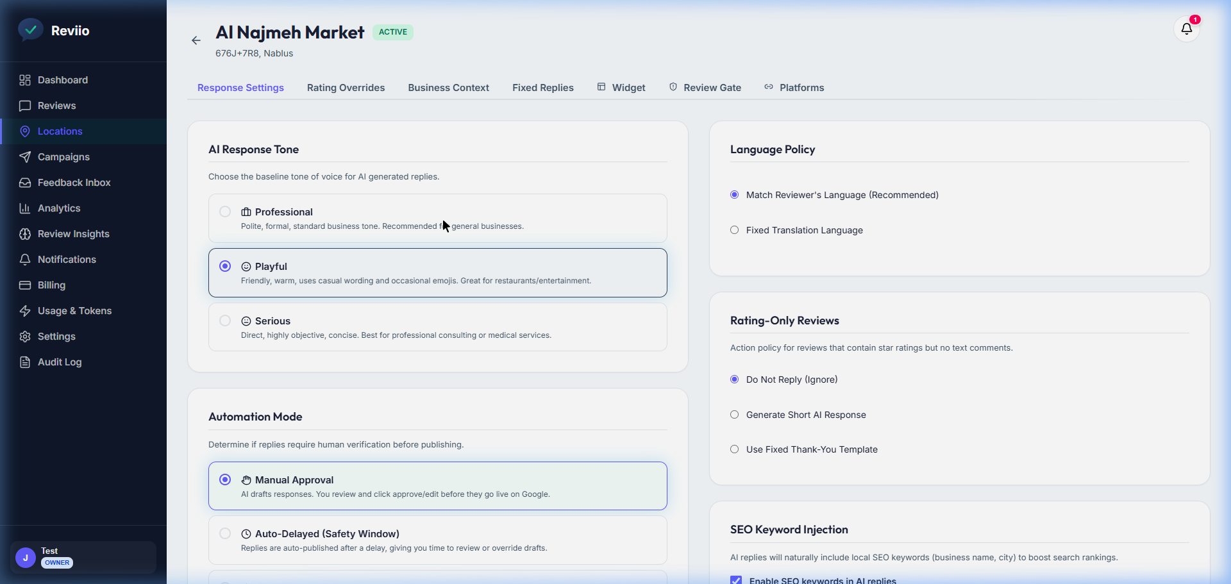Click the Billing card icon
The width and height of the screenshot is (1231, 584).
click(x=25, y=285)
